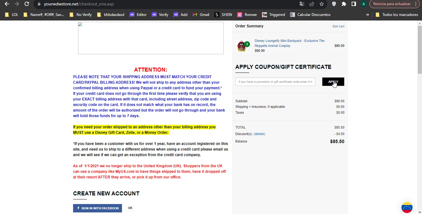Viewport: 422px width, 214px height.
Task: Open kfdsdasdasd bookmark folder
Action: click(111, 15)
